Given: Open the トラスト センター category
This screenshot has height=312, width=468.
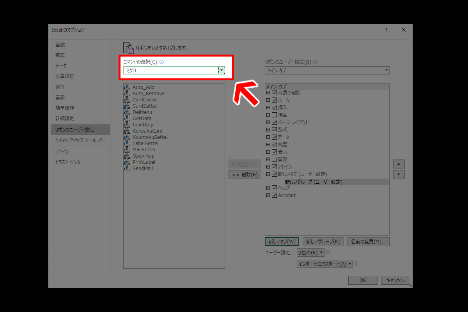Looking at the screenshot, I should (x=80, y=162).
